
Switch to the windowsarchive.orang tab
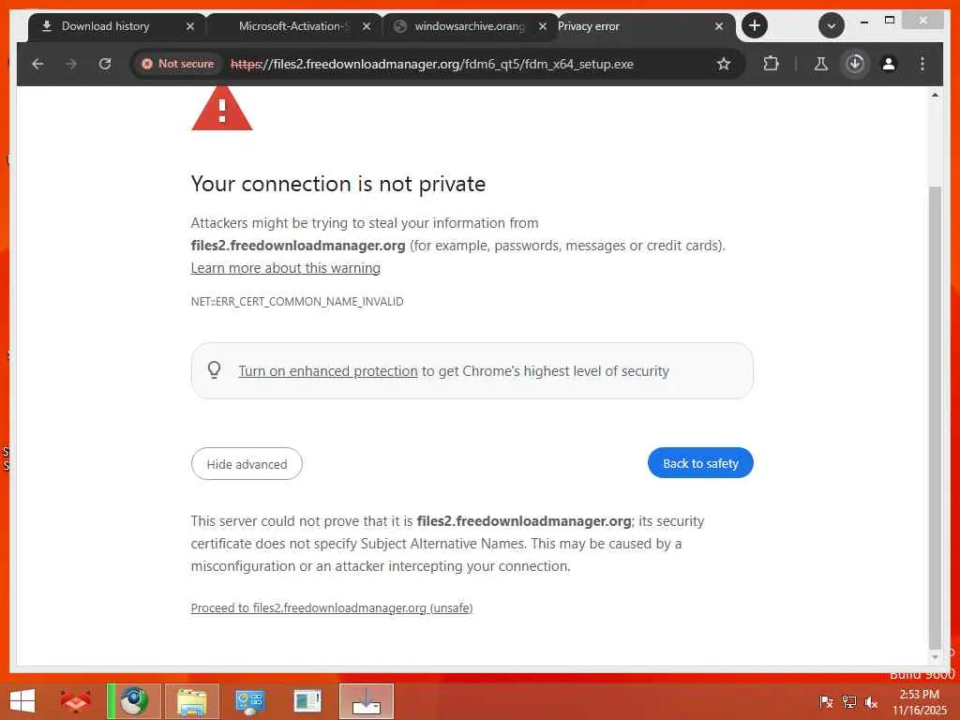point(469,26)
